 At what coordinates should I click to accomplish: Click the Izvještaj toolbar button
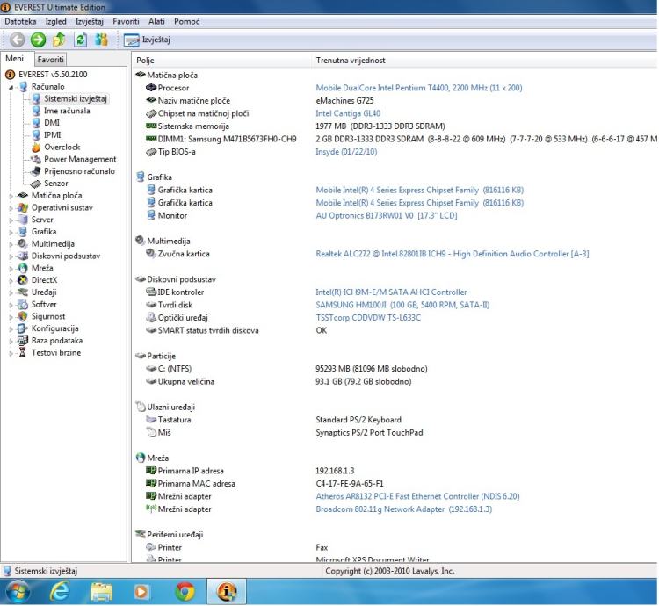tap(148, 40)
